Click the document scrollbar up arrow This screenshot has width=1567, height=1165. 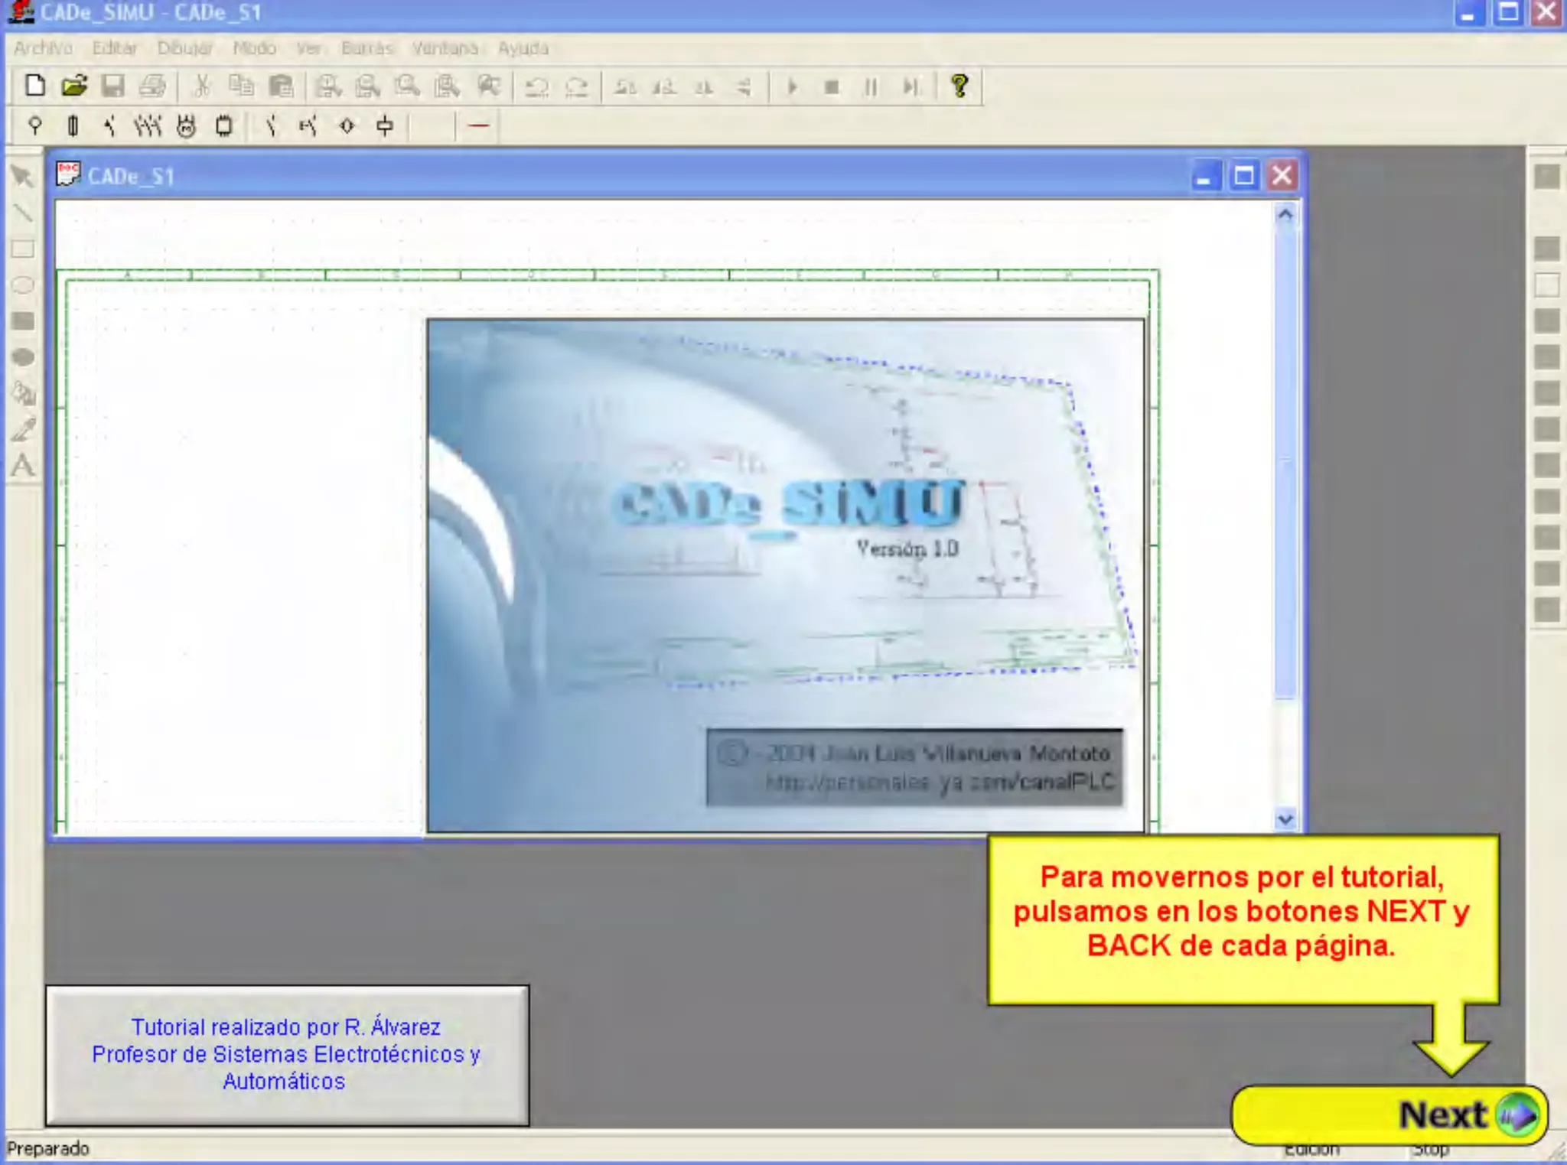click(1285, 215)
